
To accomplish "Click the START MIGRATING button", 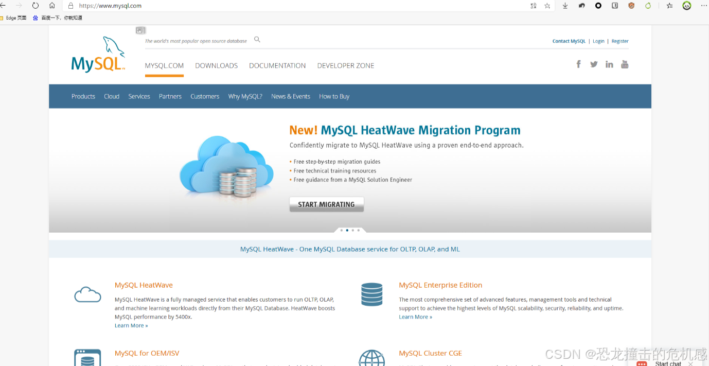I will (327, 204).
